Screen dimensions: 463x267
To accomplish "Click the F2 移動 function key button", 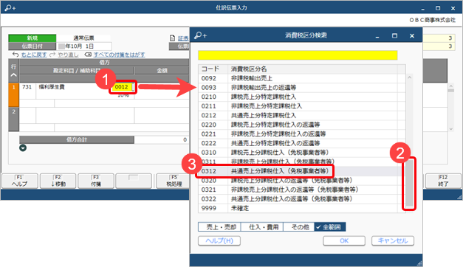I will point(58,181).
